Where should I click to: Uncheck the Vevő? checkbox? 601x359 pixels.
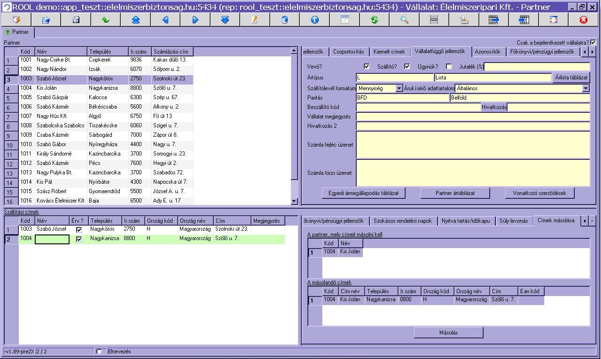click(367, 66)
